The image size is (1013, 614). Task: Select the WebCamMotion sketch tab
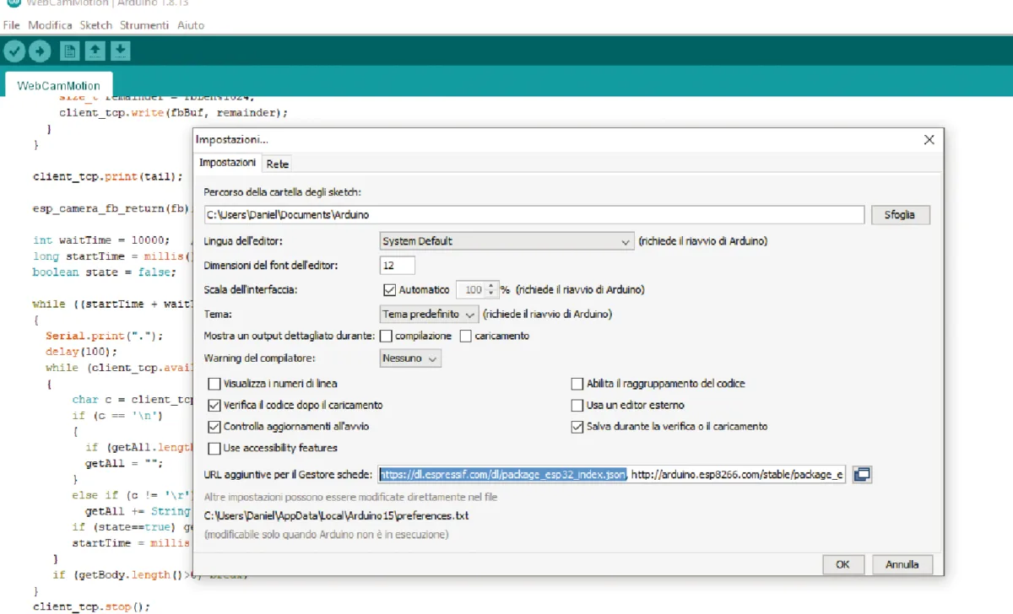59,85
